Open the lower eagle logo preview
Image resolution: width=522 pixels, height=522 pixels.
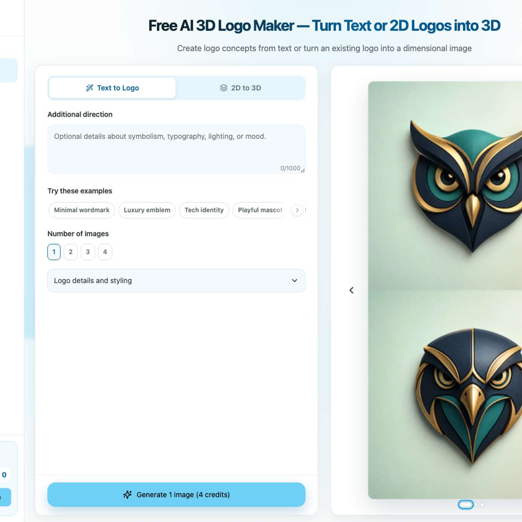click(x=445, y=394)
